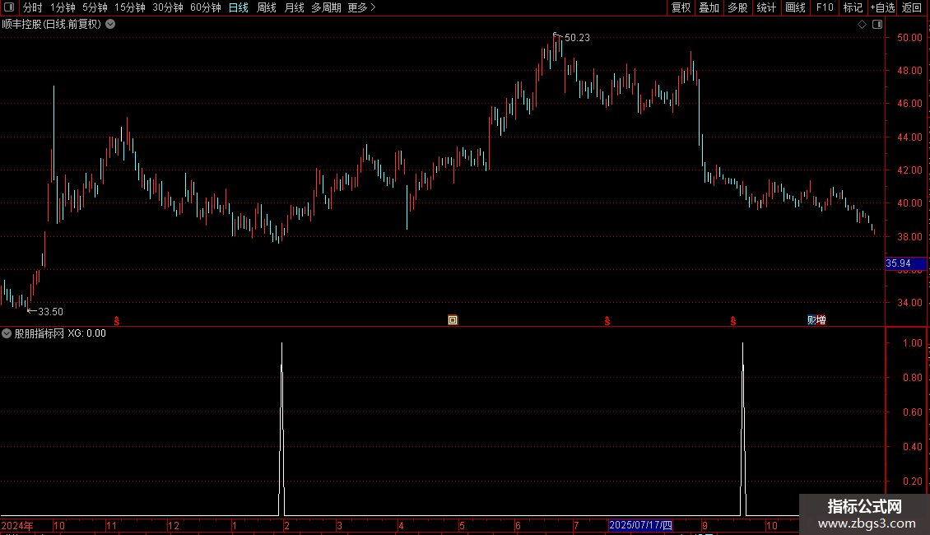This screenshot has height=535, width=930.
Task: Open dropdown next to 顺丰控股 title
Action: coord(110,25)
